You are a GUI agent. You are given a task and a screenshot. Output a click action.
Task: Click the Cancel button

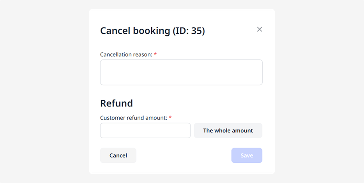118,155
